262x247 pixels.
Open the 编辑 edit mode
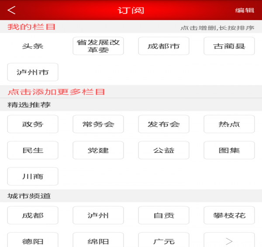pyautogui.click(x=245, y=10)
